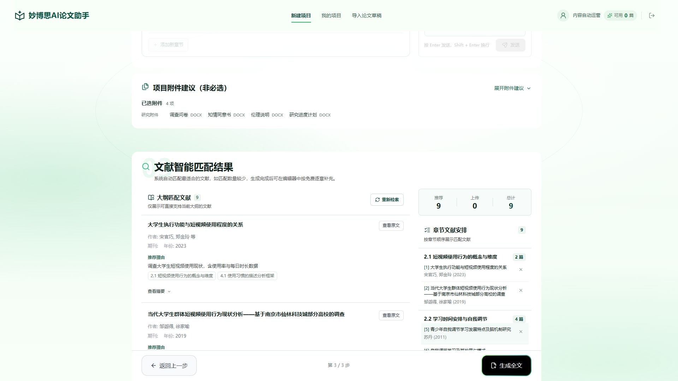Select attachment 研究进度计划 DOCX

(310, 115)
